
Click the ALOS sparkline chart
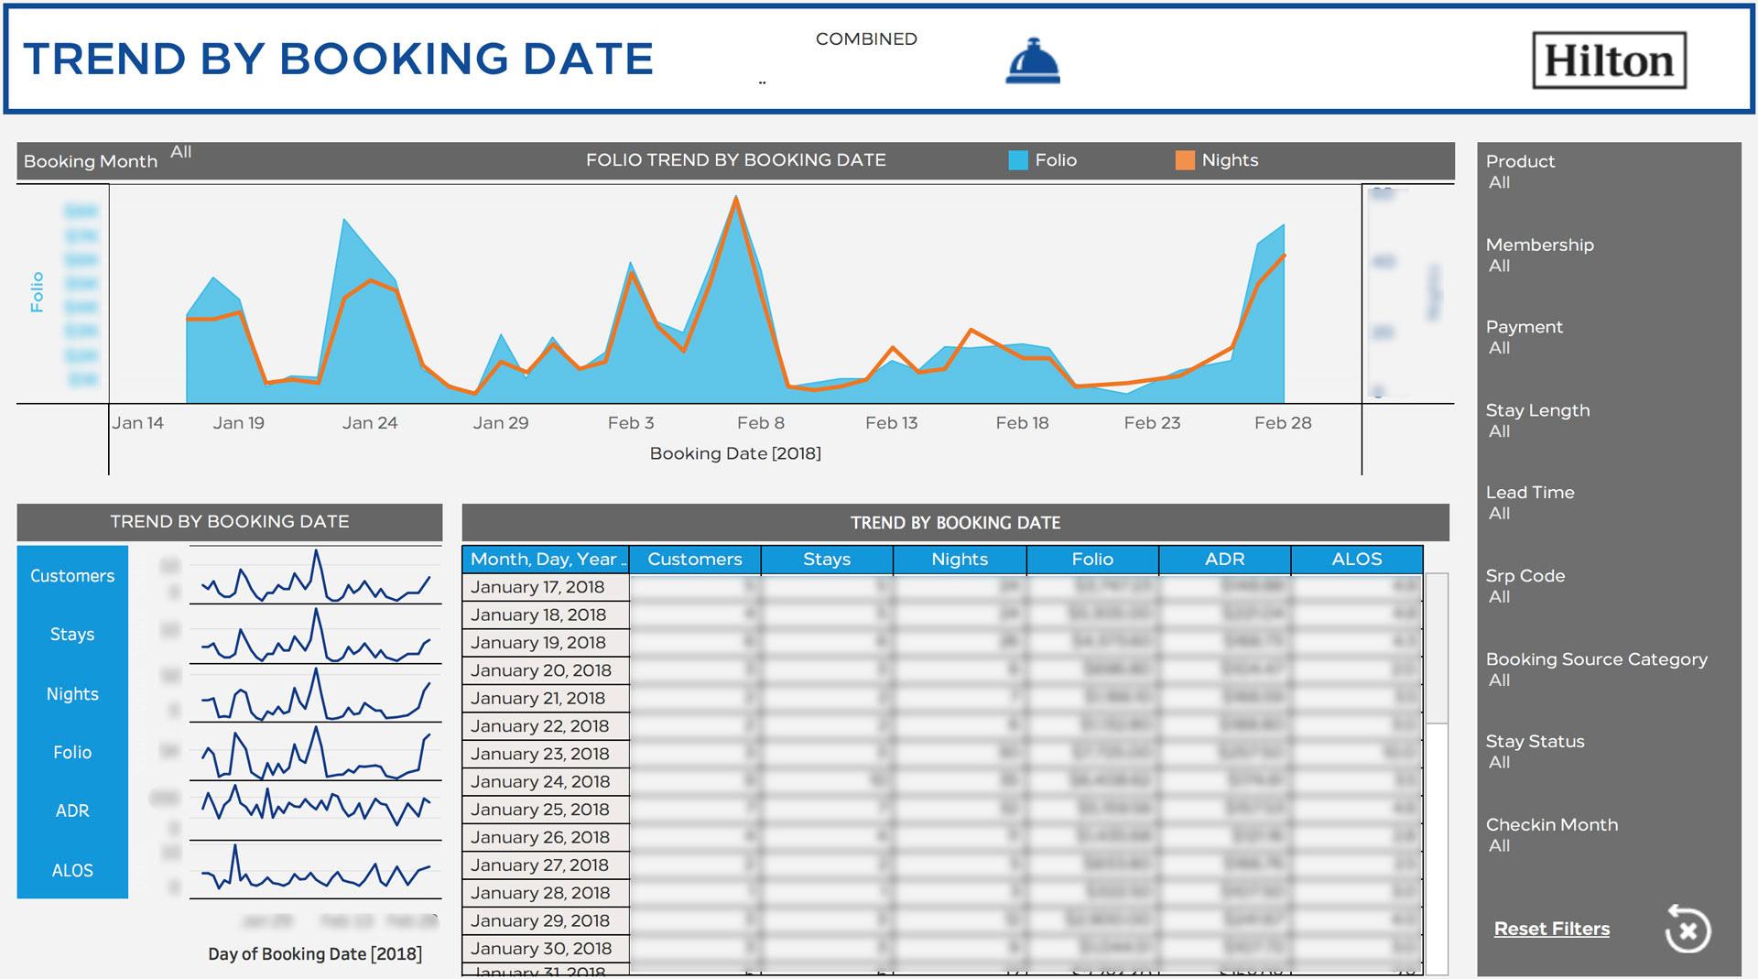pyautogui.click(x=316, y=869)
